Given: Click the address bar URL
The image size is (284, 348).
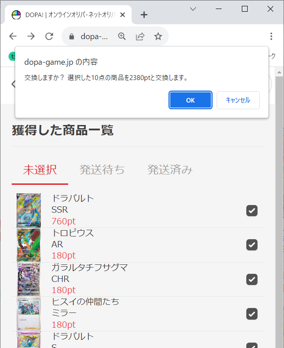Looking at the screenshot, I should [x=94, y=36].
